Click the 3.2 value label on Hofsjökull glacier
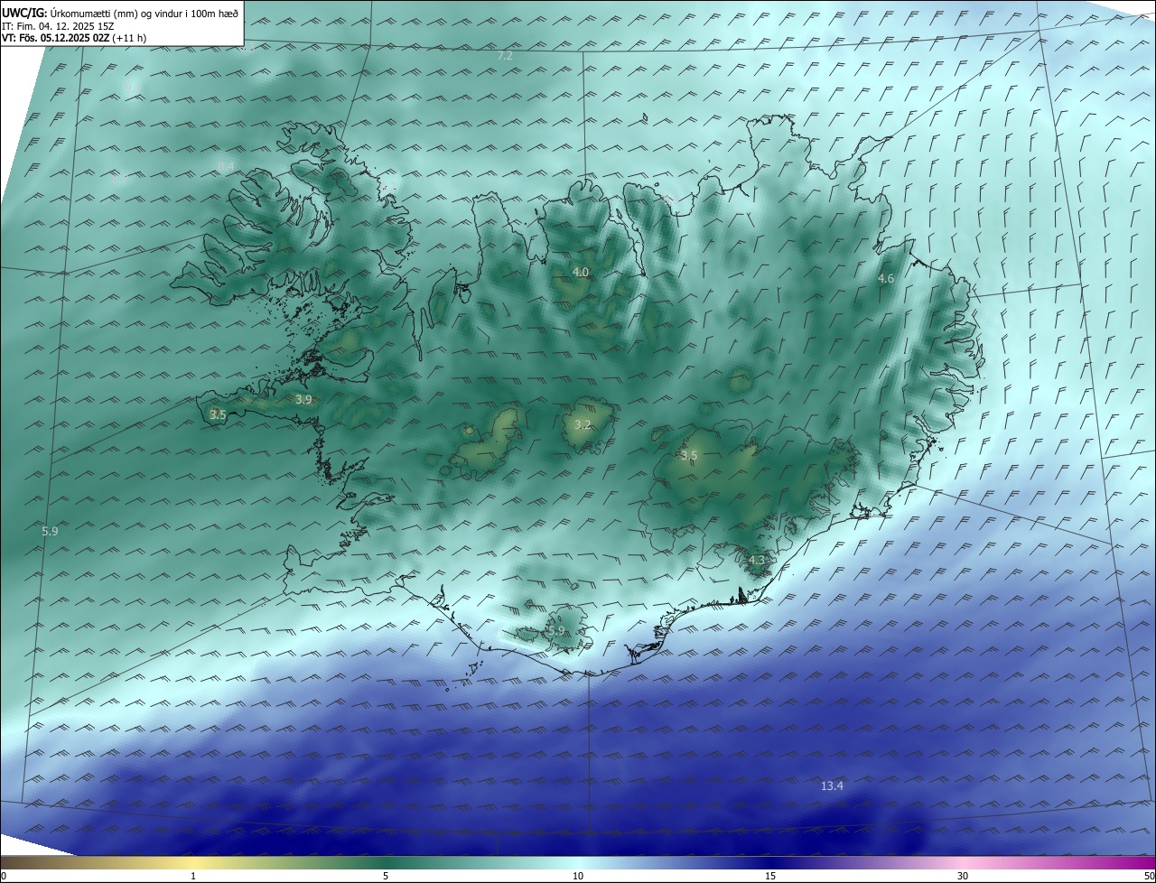 pyautogui.click(x=583, y=424)
